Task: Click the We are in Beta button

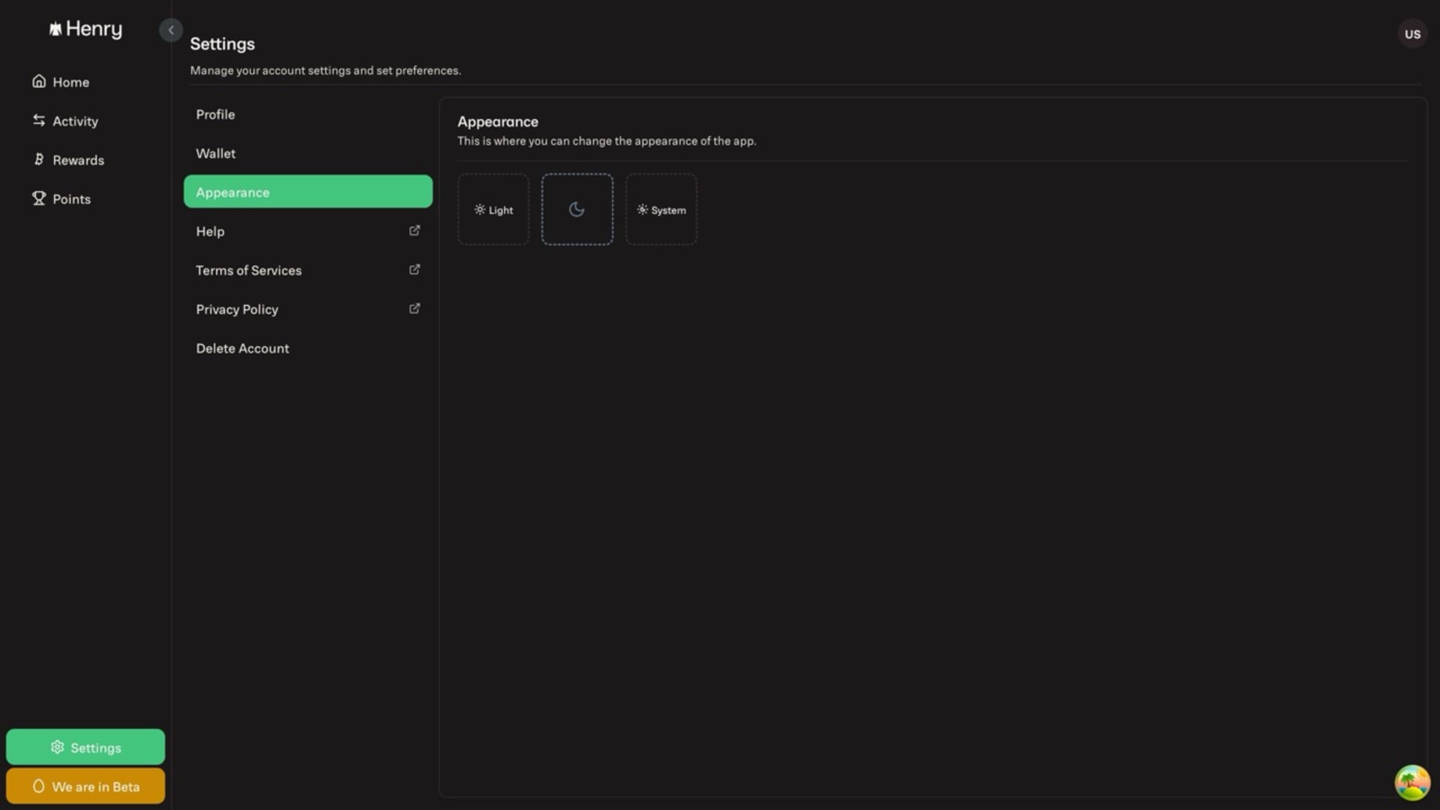Action: pyautogui.click(x=85, y=786)
